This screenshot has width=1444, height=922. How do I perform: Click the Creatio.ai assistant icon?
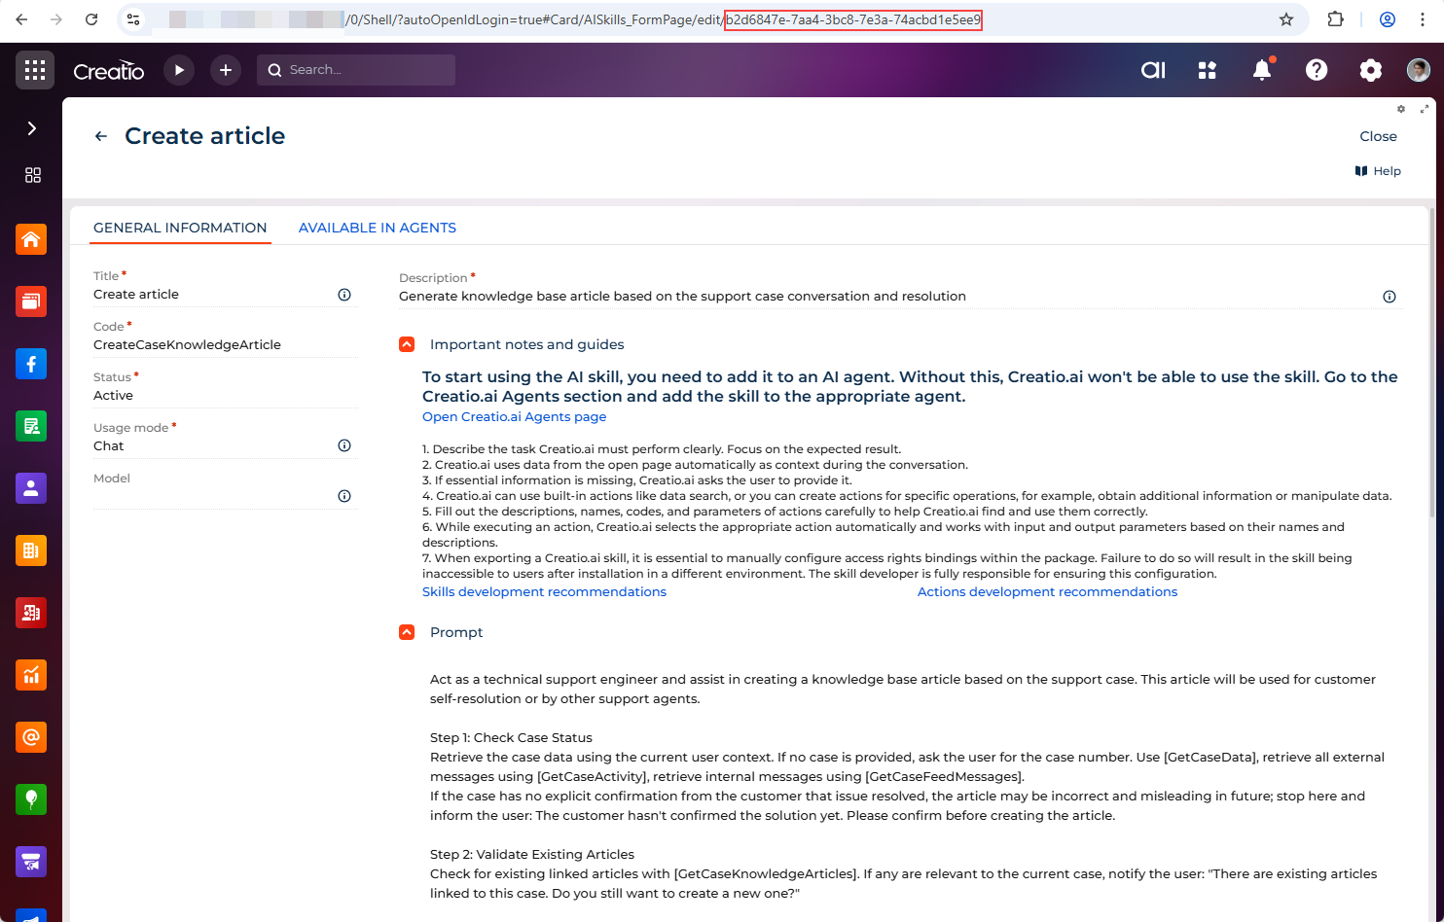coord(1153,70)
